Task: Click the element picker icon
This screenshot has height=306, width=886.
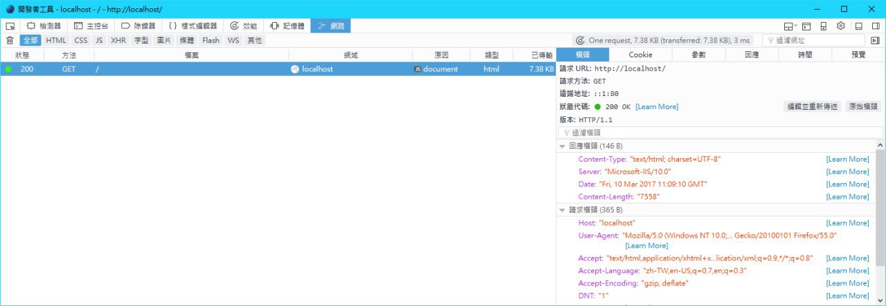Action: click(x=10, y=26)
